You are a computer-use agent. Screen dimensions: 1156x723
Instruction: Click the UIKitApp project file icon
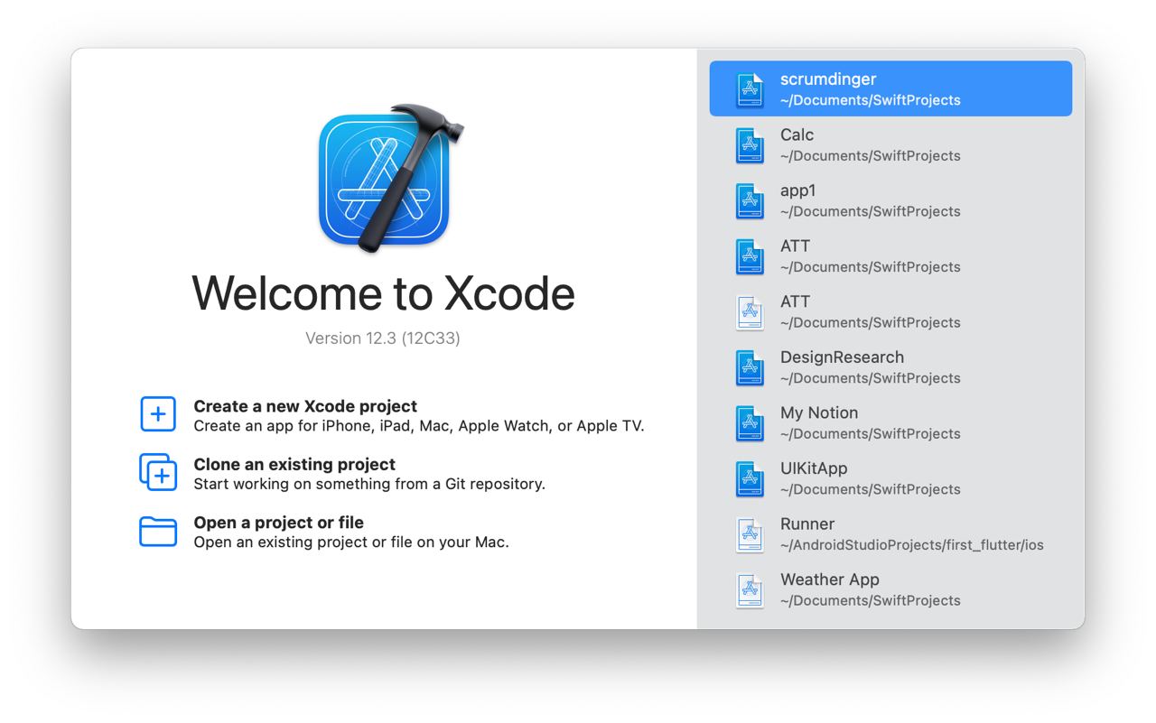click(750, 479)
